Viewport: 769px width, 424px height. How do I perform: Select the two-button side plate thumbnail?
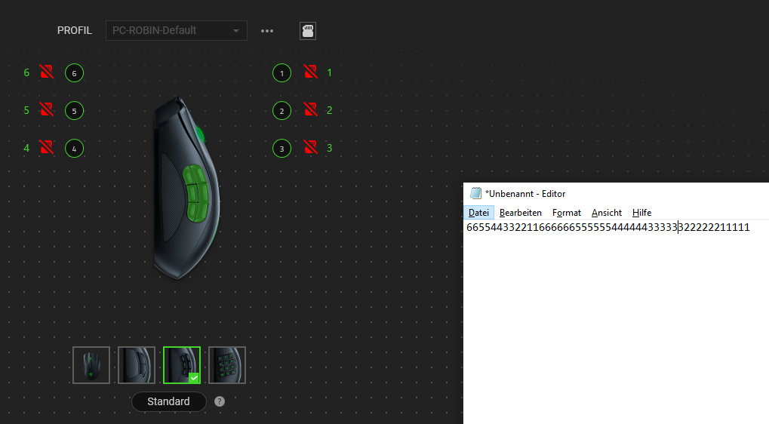[137, 365]
